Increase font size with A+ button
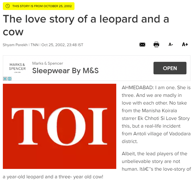Image resolution: width=195 pixels, height=188 pixels. (185, 44)
